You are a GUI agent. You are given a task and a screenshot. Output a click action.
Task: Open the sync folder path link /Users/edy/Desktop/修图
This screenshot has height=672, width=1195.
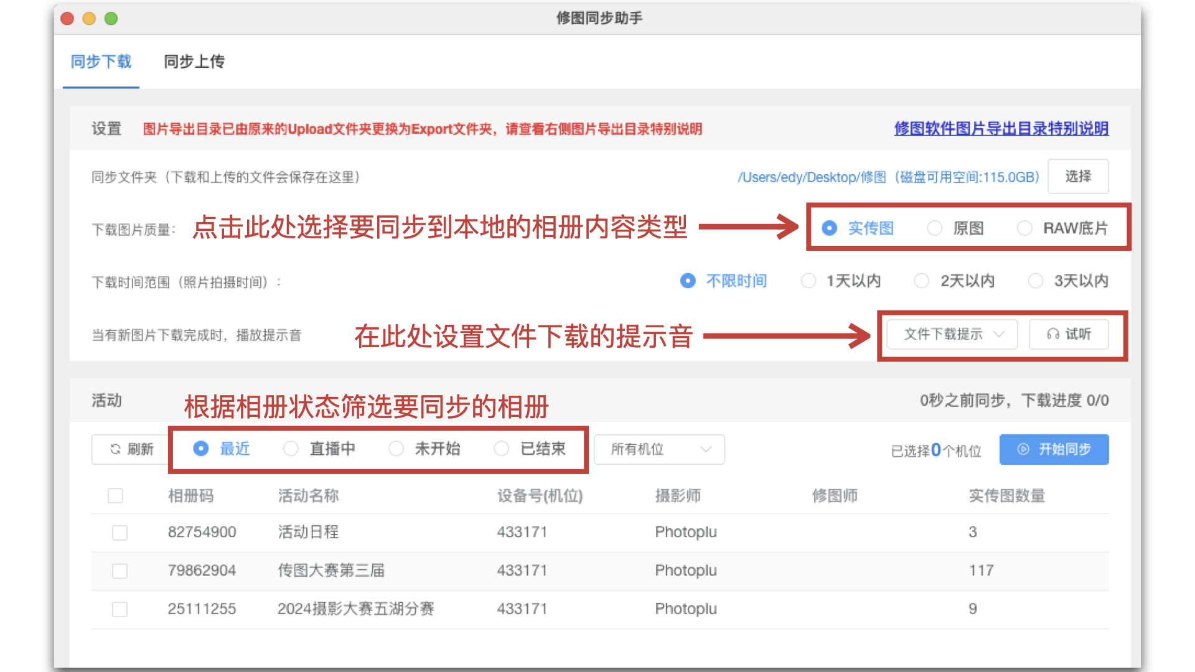[888, 177]
